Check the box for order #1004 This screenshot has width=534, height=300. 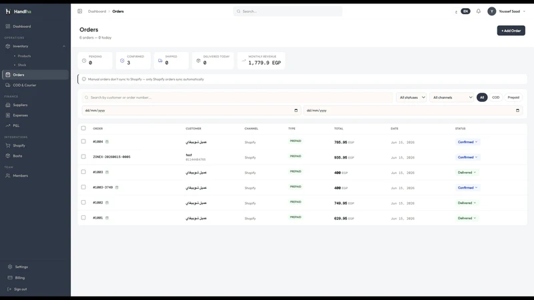point(83,141)
